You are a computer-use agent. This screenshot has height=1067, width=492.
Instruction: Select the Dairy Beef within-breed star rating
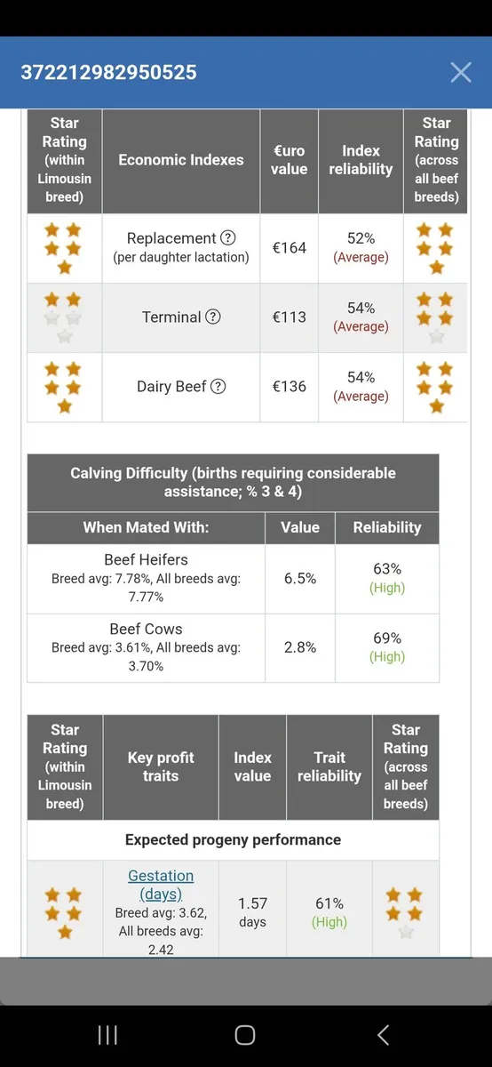64,387
